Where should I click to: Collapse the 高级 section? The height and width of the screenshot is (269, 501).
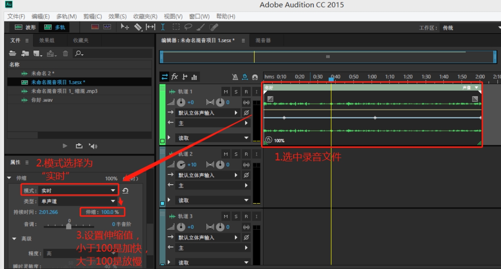pos(14,239)
